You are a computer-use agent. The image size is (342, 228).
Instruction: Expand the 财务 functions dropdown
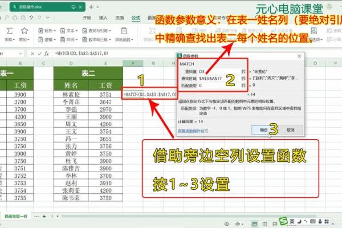(50, 30)
